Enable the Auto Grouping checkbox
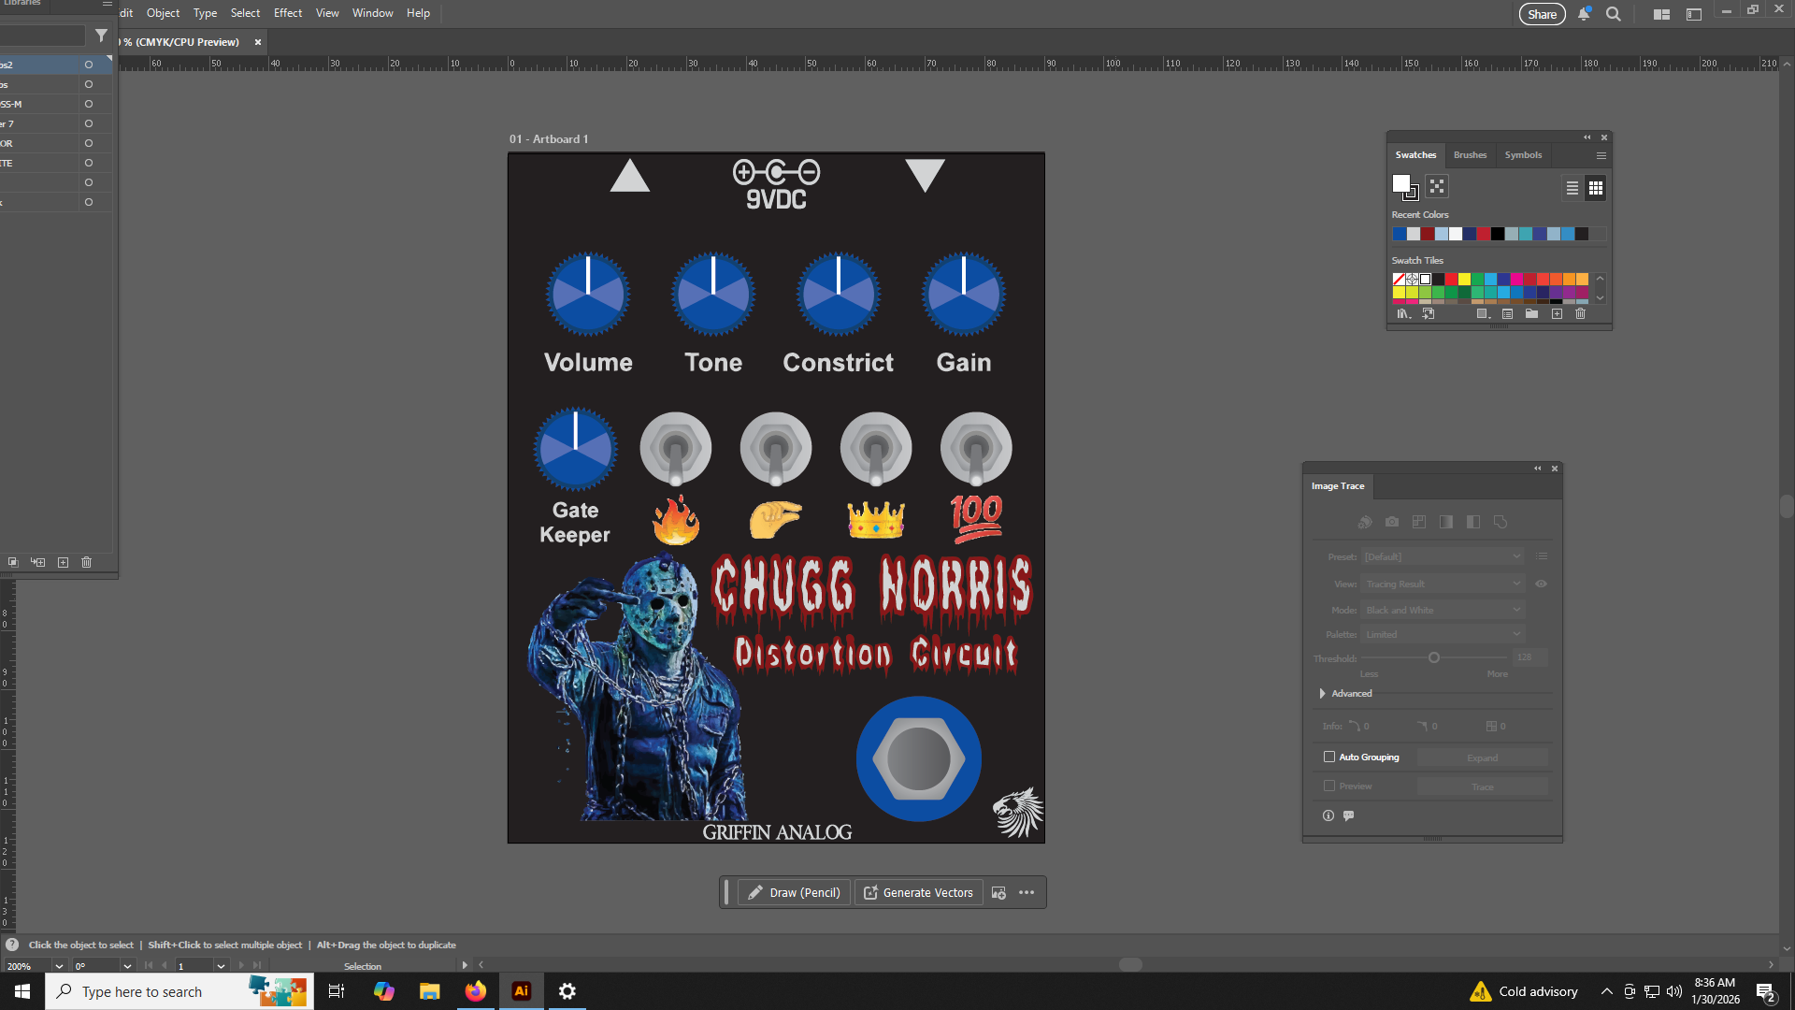The width and height of the screenshot is (1795, 1010). [1329, 757]
